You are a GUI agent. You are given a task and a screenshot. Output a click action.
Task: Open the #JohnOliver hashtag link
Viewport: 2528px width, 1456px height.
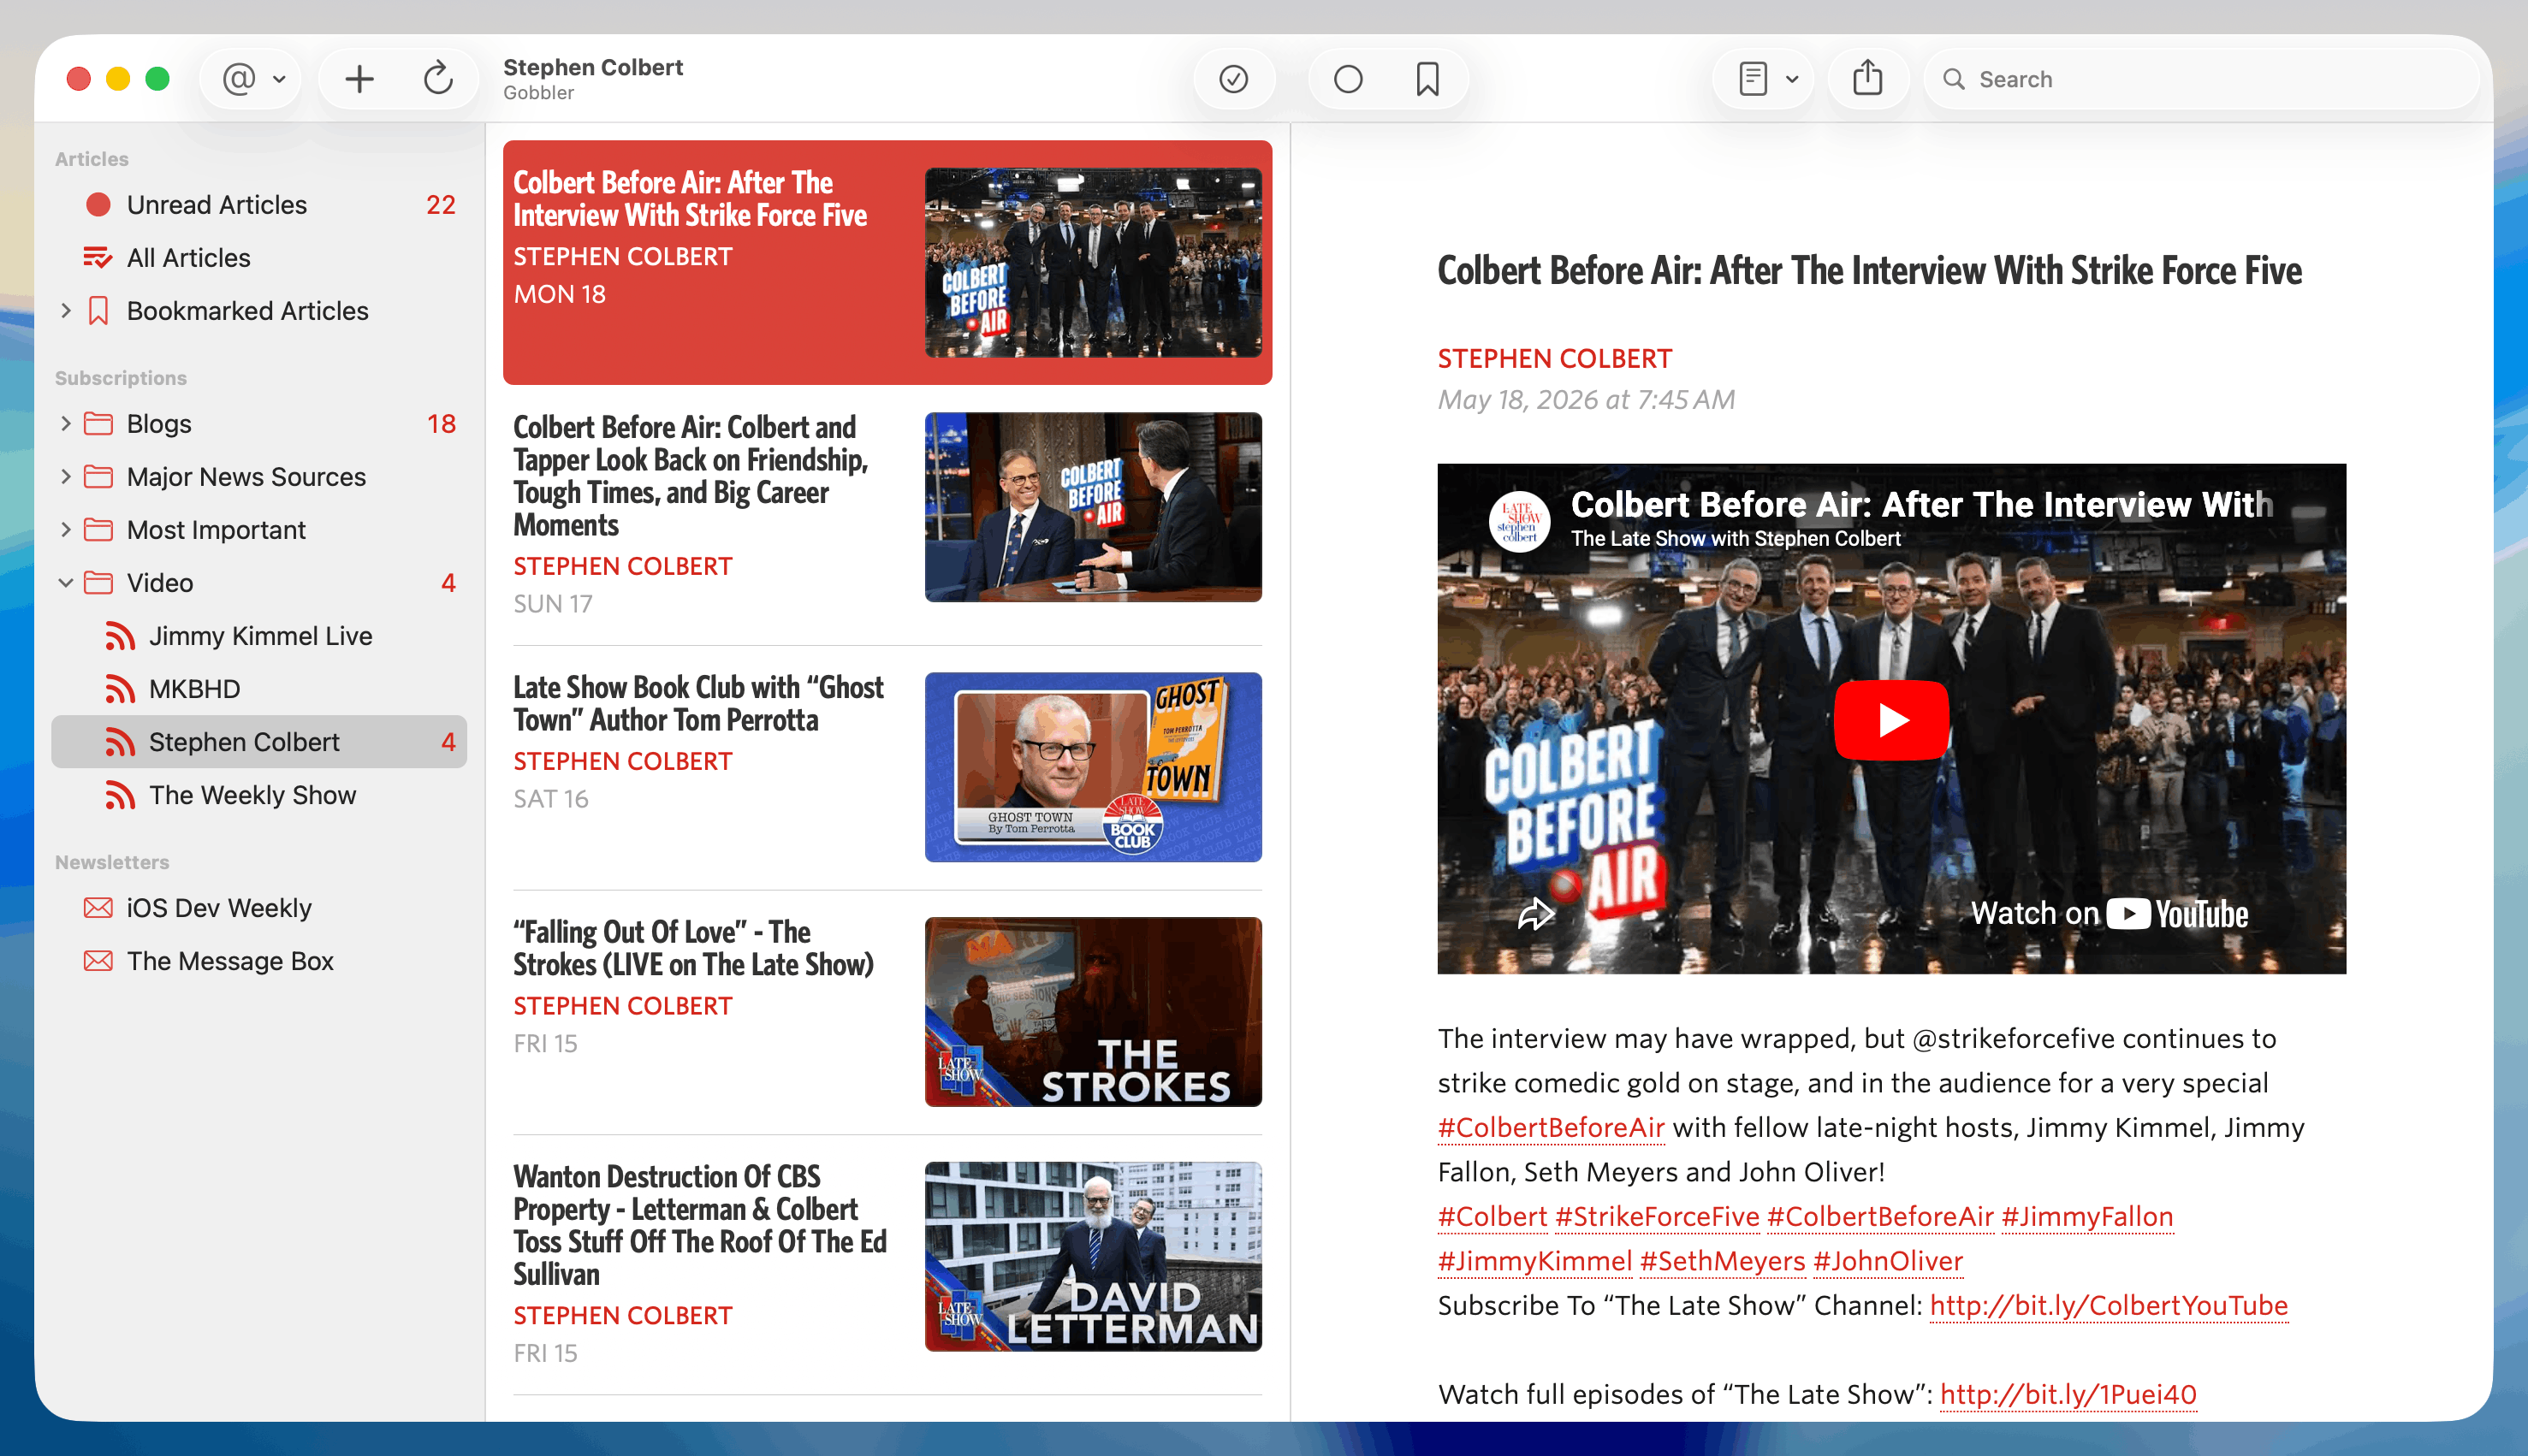coord(1887,1261)
